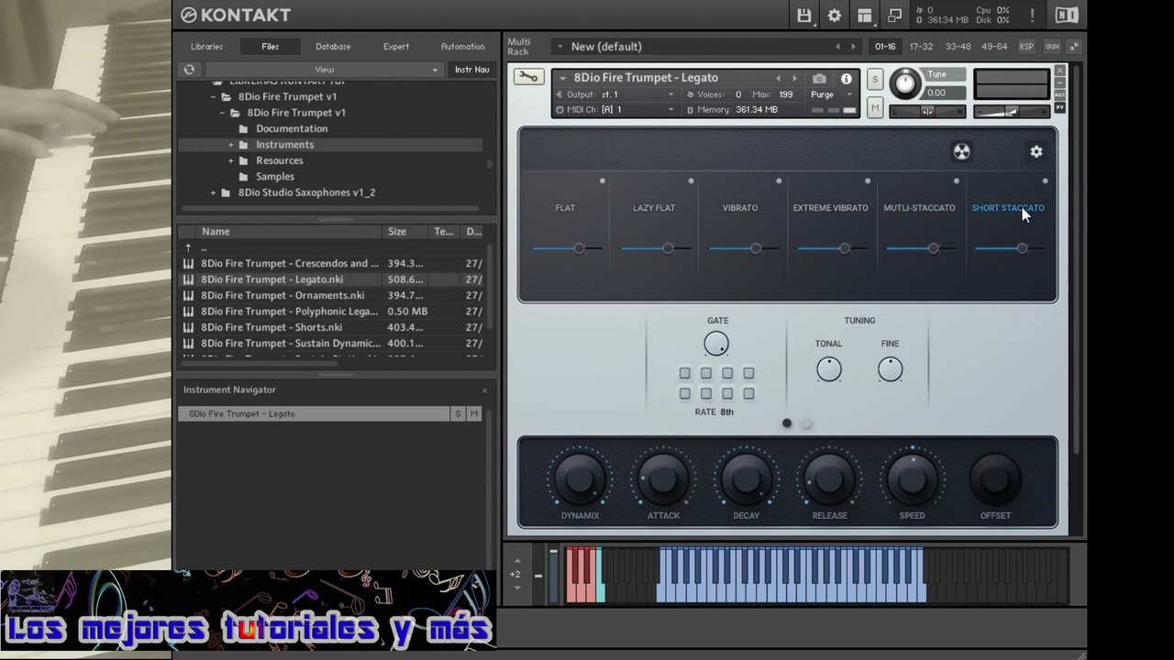Enable the FLAT articulation indicator dot
This screenshot has width=1174, height=660.
click(x=602, y=181)
